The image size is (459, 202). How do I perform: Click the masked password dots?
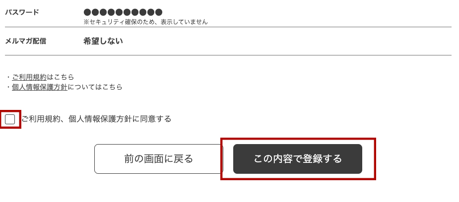(123, 12)
